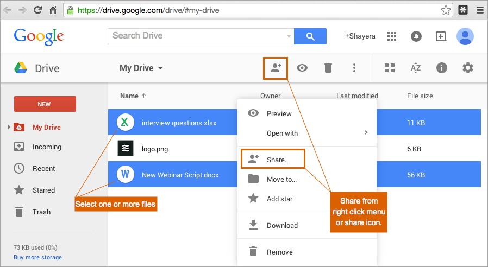This screenshot has width=488, height=267.
Task: Show the details info panel
Action: (442, 68)
